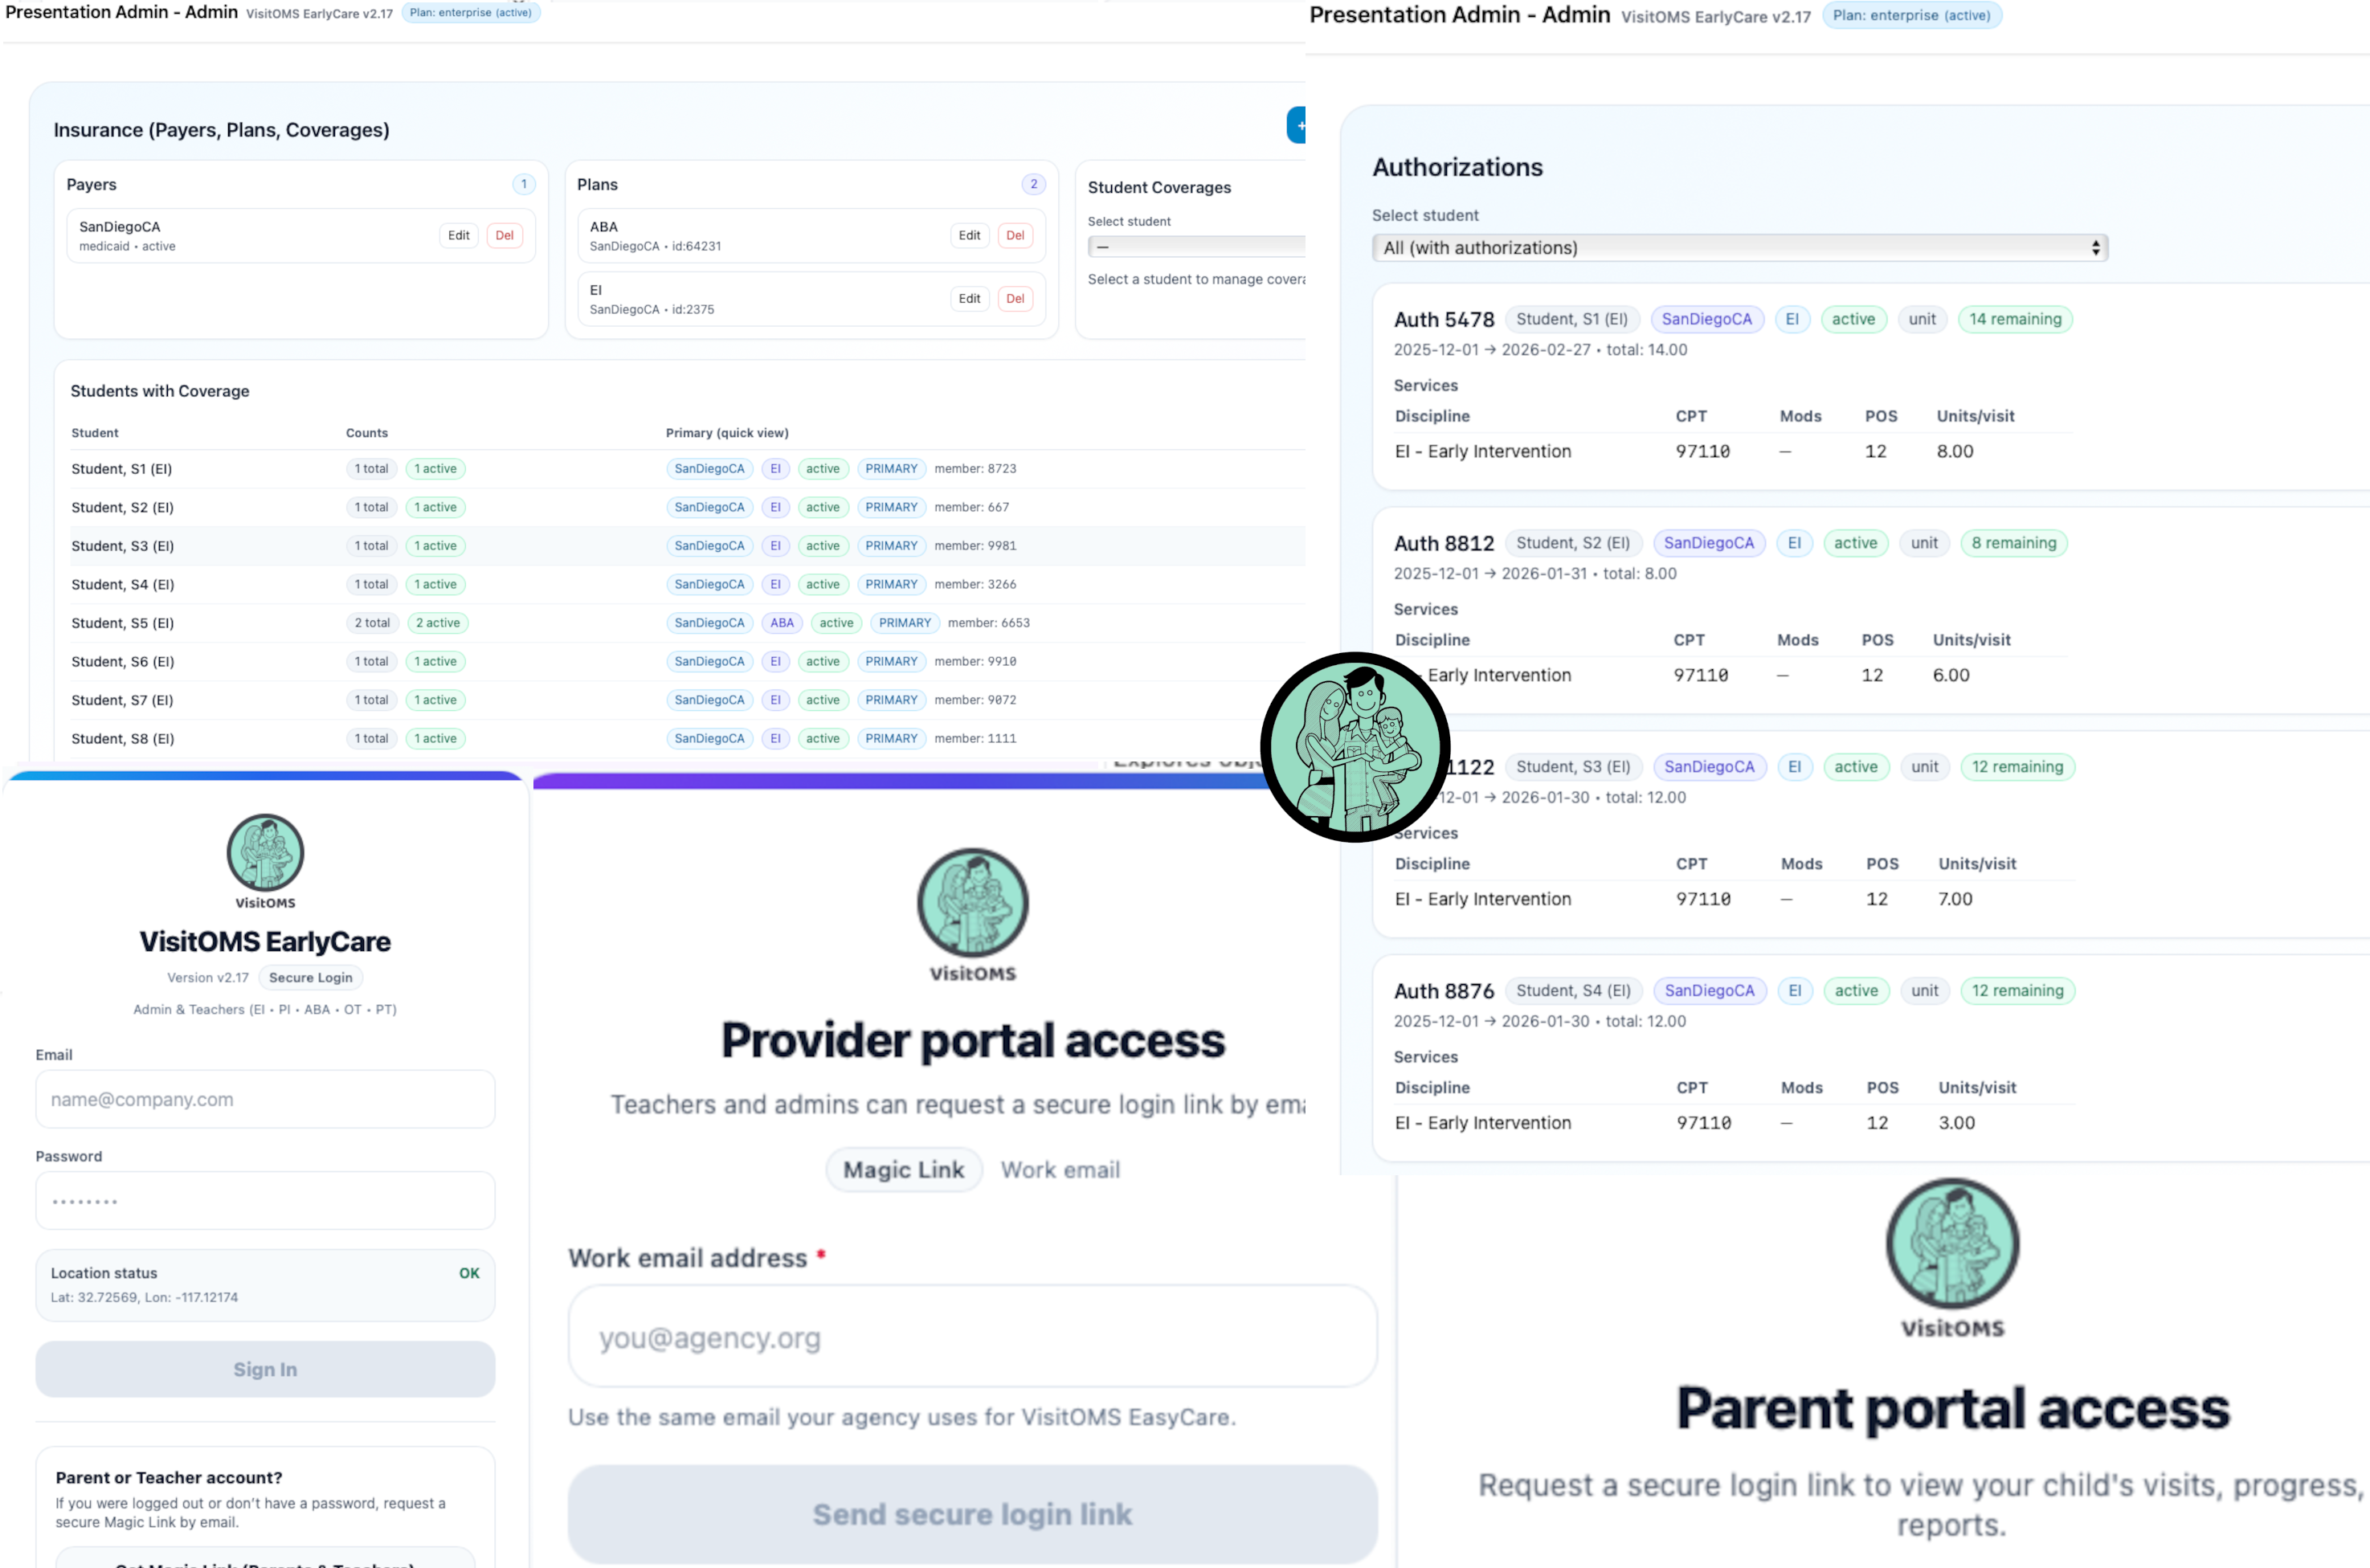Screen dimensions: 2370x1568
Task: Click the 14 remaining badge on Auth 5478
Action: click(x=2015, y=318)
